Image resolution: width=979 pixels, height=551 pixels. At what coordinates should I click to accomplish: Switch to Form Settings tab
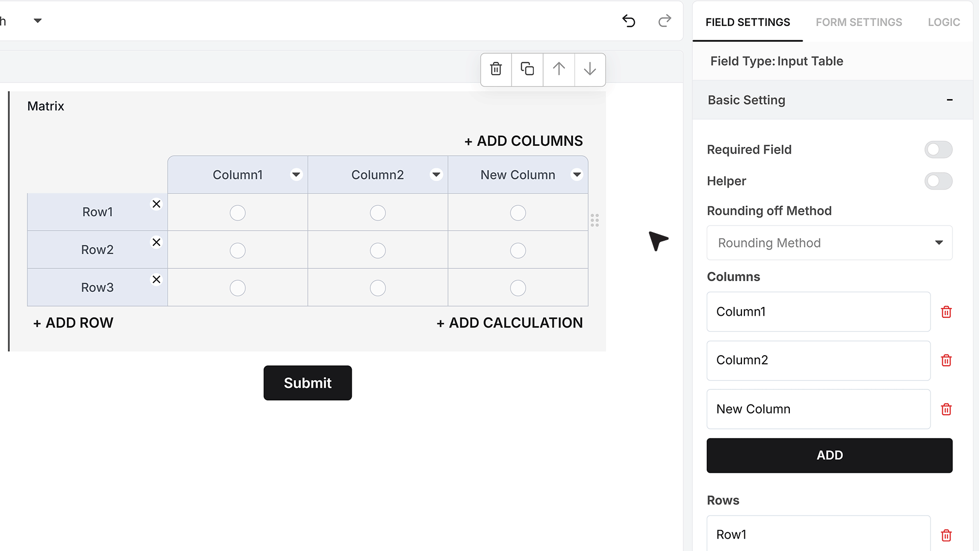pyautogui.click(x=859, y=22)
